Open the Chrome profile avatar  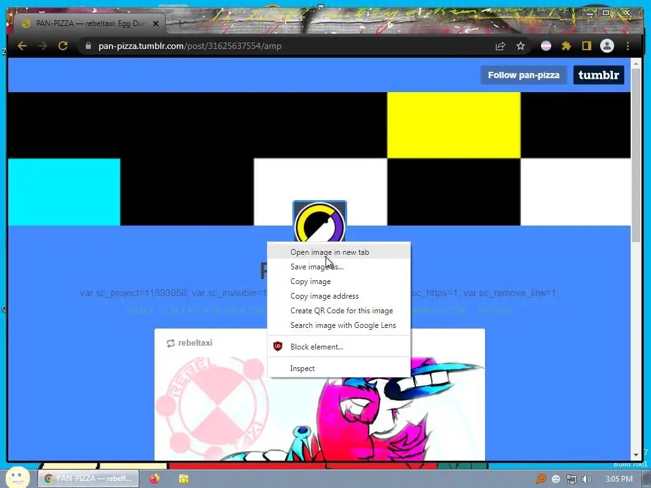pyautogui.click(x=607, y=46)
